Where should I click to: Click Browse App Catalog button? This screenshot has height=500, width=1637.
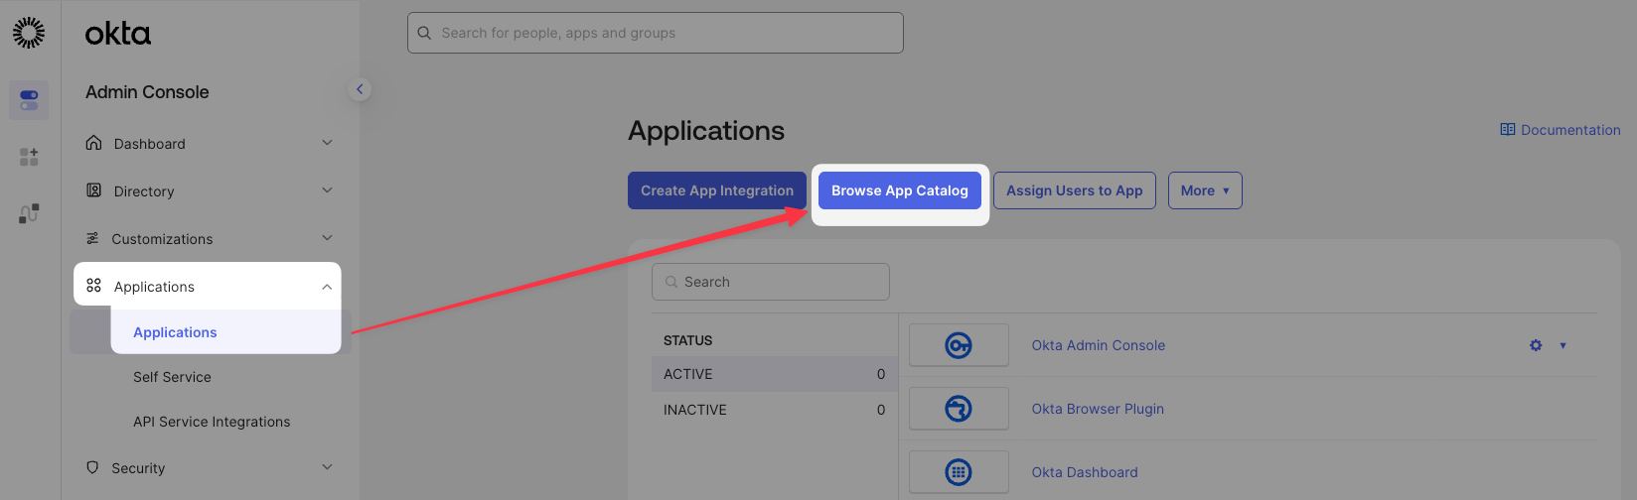900,190
